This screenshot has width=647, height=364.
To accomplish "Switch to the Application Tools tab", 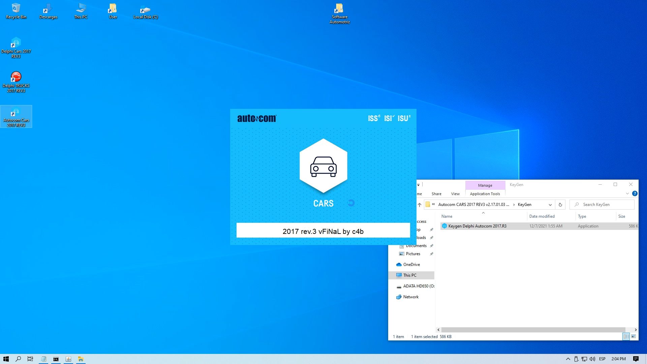I will [485, 194].
